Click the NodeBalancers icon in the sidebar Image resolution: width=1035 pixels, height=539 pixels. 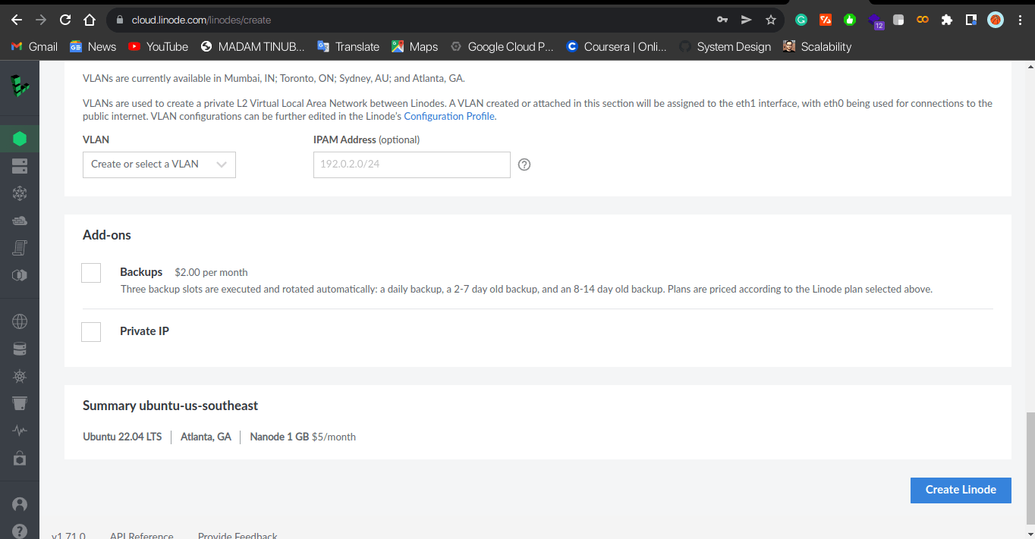pyautogui.click(x=20, y=193)
